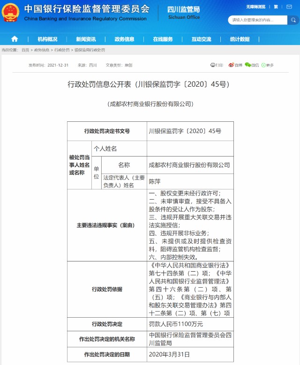
Task: Click page heading 行政处罚信息公开表
Action: pos(149,84)
